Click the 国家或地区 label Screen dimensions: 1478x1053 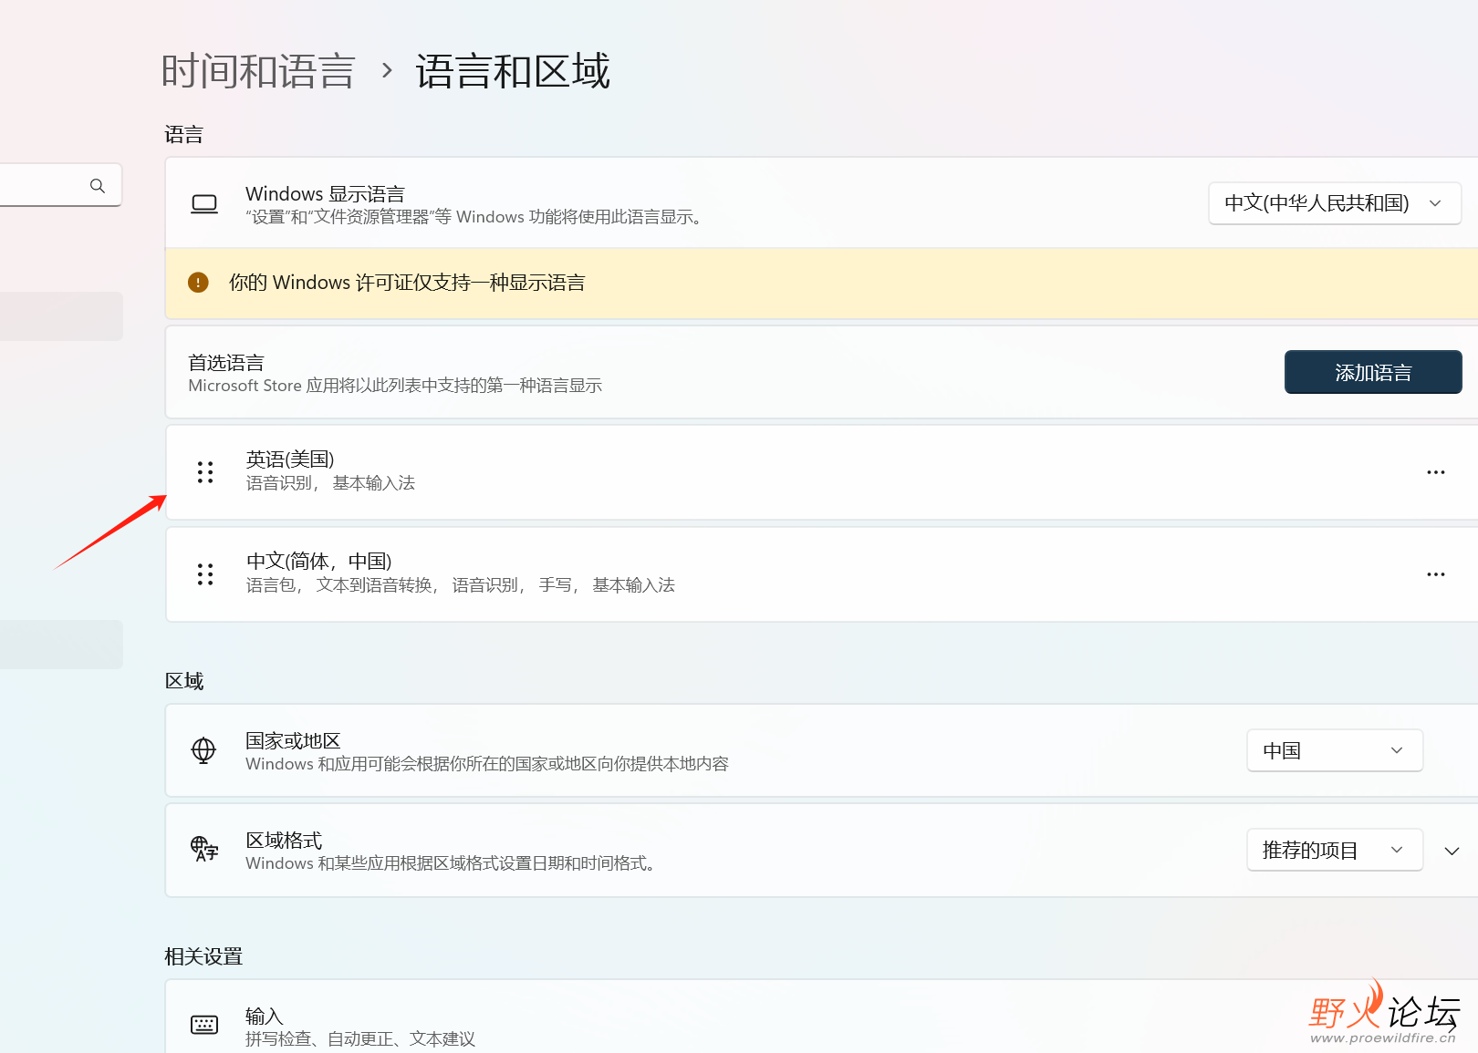(x=293, y=740)
